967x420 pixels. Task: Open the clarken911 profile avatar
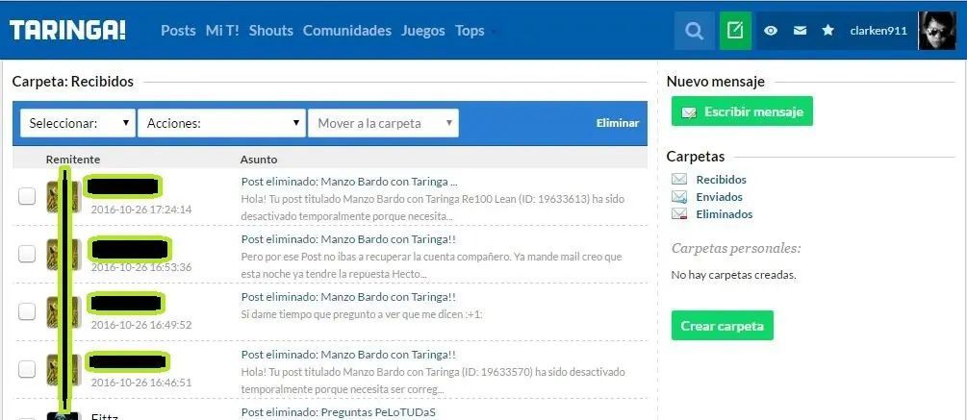[937, 31]
